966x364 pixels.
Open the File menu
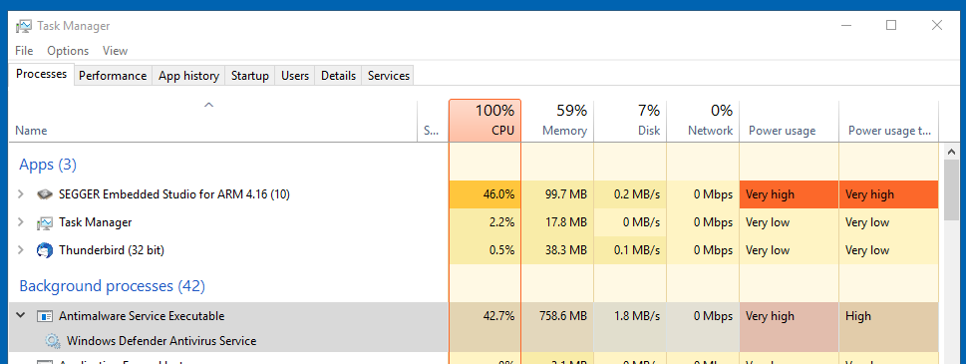(x=24, y=51)
